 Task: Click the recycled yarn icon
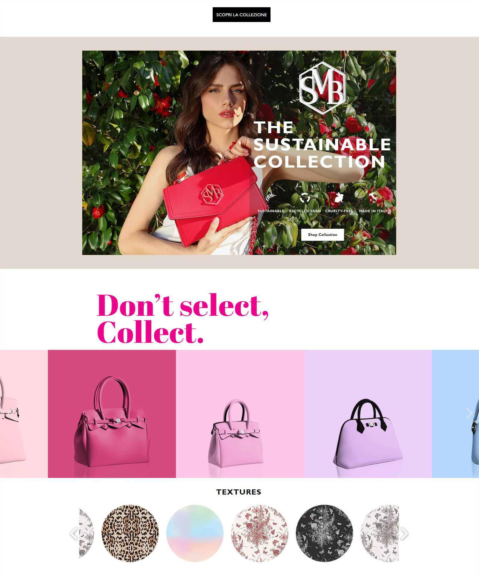(x=305, y=198)
